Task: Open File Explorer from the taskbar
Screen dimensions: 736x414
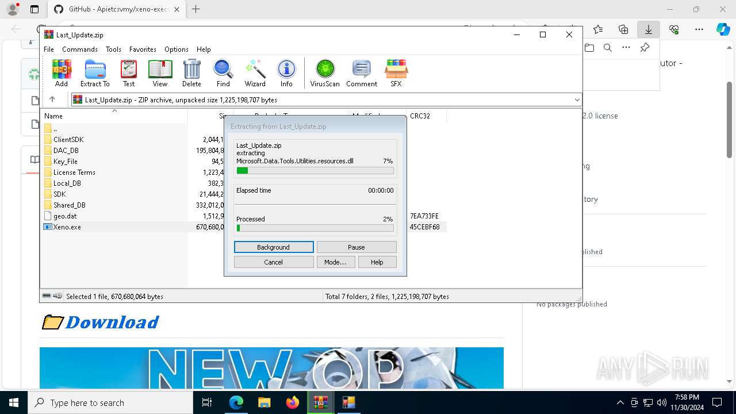Action: pyautogui.click(x=264, y=402)
